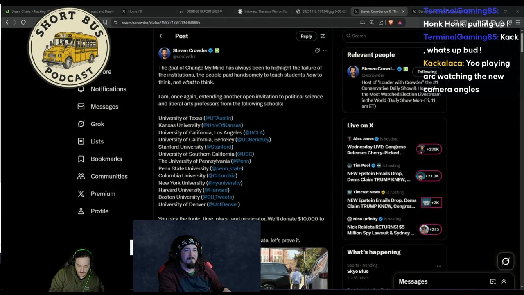Open the three-dot menu on Crowder's post

click(x=325, y=50)
